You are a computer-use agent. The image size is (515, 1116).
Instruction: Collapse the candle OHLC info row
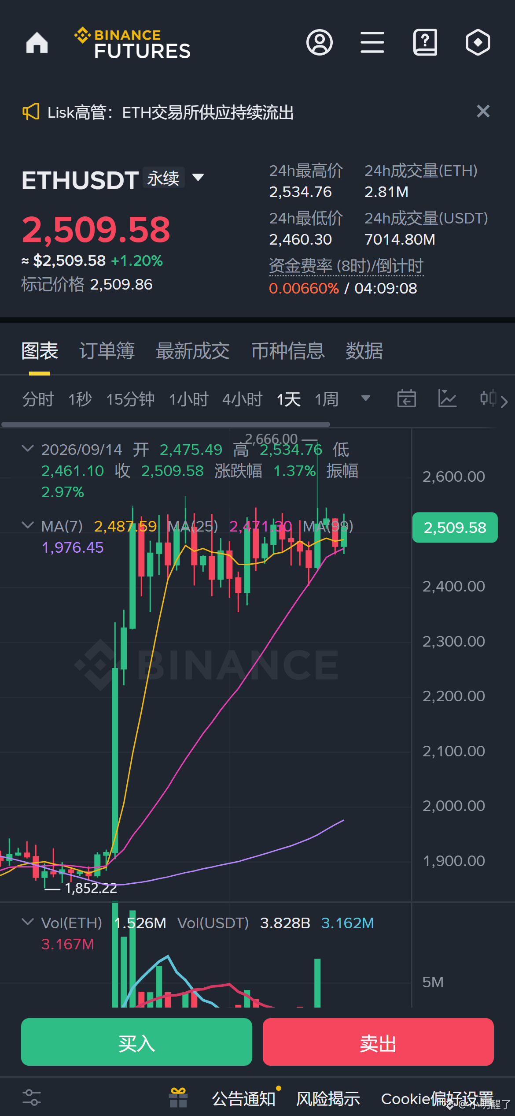(x=28, y=449)
